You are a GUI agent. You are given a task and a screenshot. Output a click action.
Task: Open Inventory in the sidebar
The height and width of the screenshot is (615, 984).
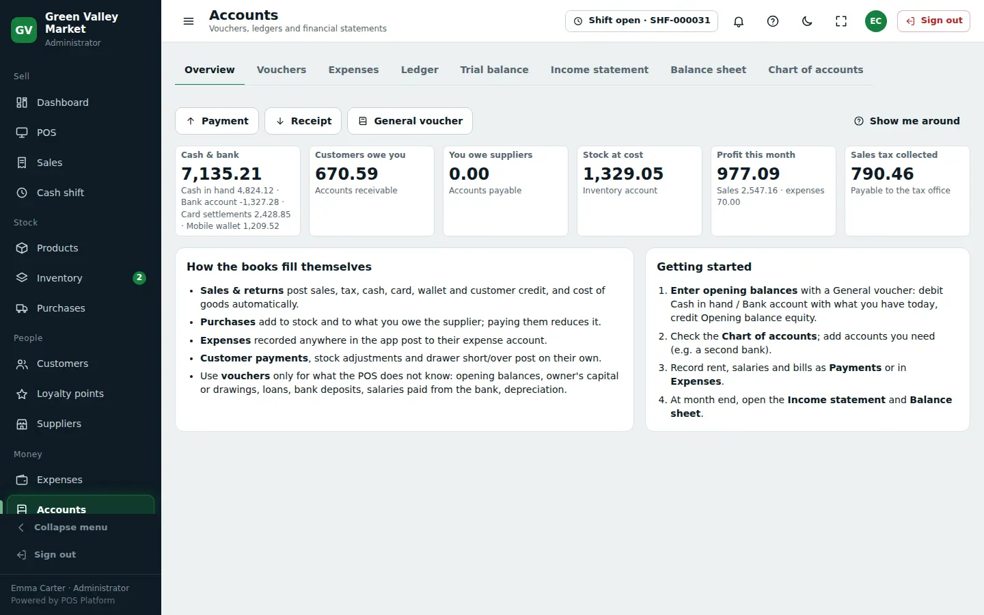pos(81,278)
